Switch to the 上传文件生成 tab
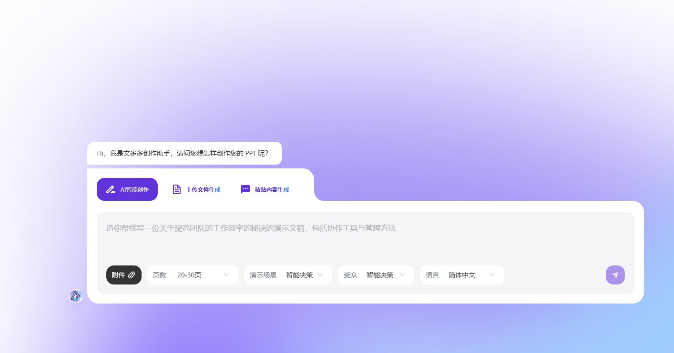674x353 pixels. pyautogui.click(x=204, y=189)
